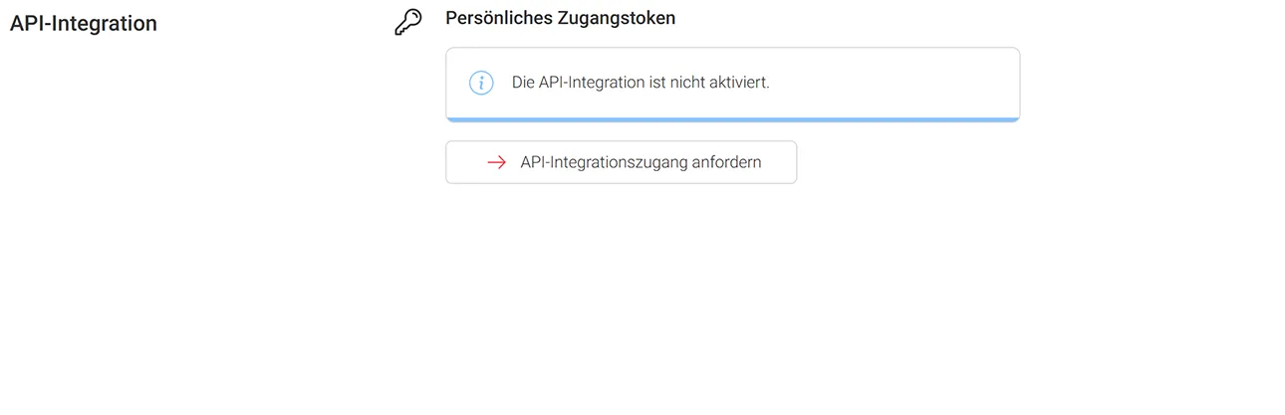Click the text "Die API-Integration ist nicht aktiviert."
The height and width of the screenshot is (415, 1285).
[x=641, y=83]
